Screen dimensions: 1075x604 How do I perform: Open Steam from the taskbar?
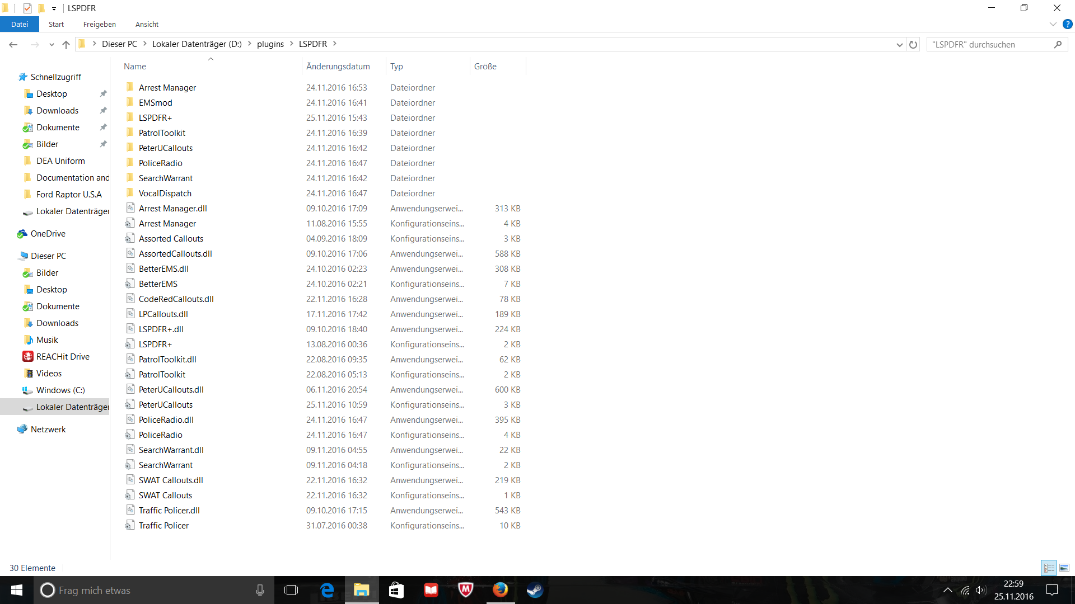(535, 590)
